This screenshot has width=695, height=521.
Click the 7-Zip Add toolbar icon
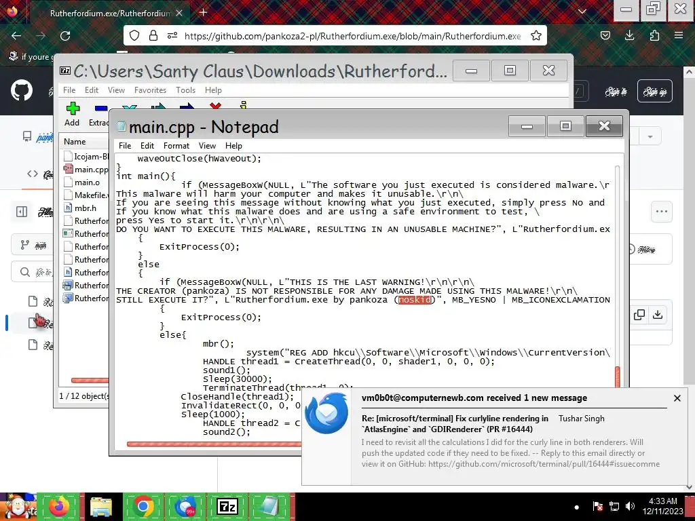pyautogui.click(x=72, y=109)
